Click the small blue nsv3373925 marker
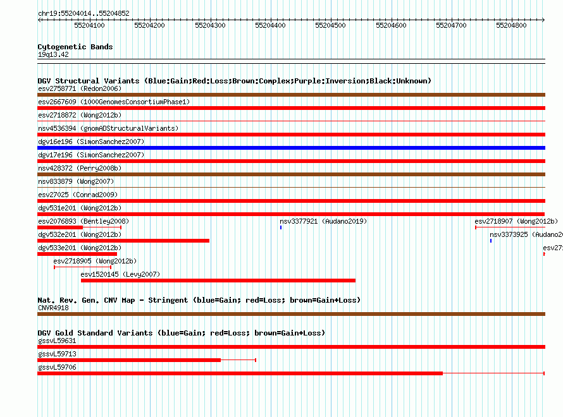 coord(491,241)
